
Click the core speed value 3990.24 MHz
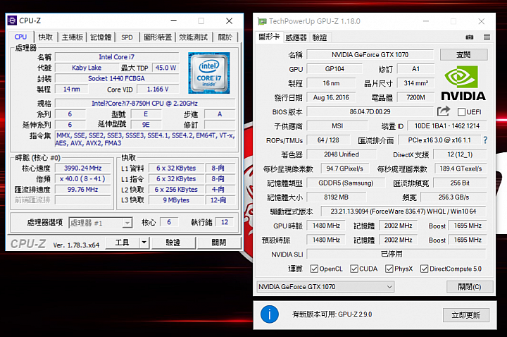click(83, 168)
